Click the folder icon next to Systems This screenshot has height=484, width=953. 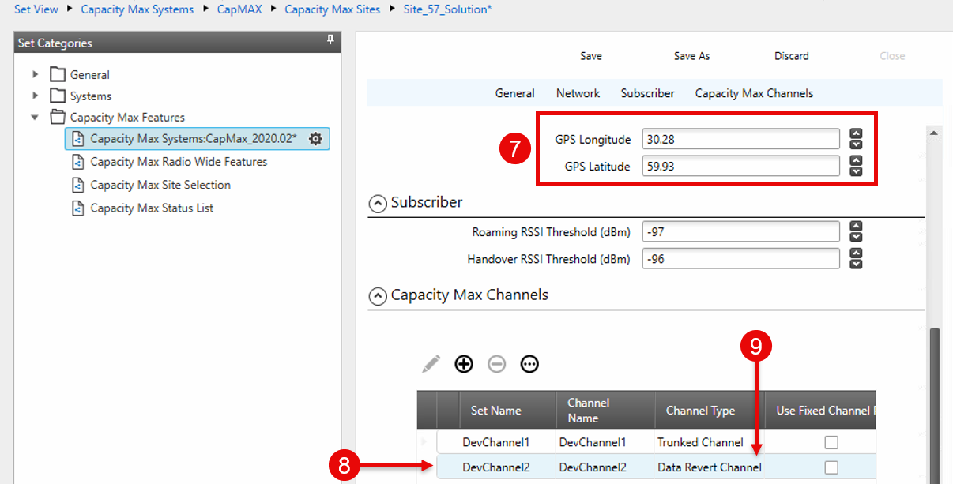tap(57, 96)
